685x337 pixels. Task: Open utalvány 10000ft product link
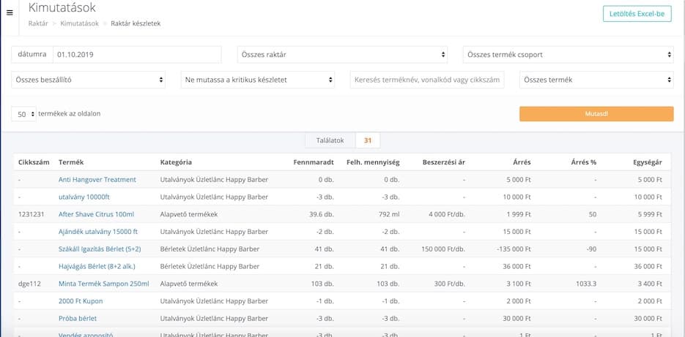pyautogui.click(x=84, y=197)
